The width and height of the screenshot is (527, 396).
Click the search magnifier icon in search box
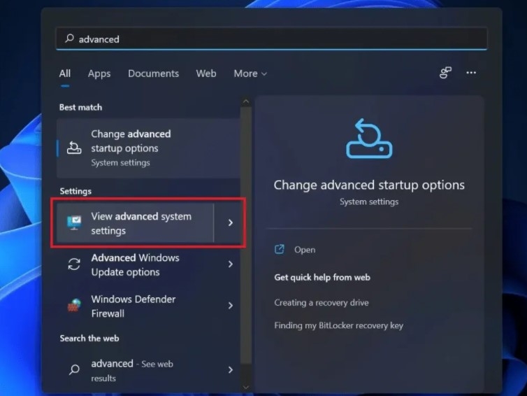click(69, 39)
